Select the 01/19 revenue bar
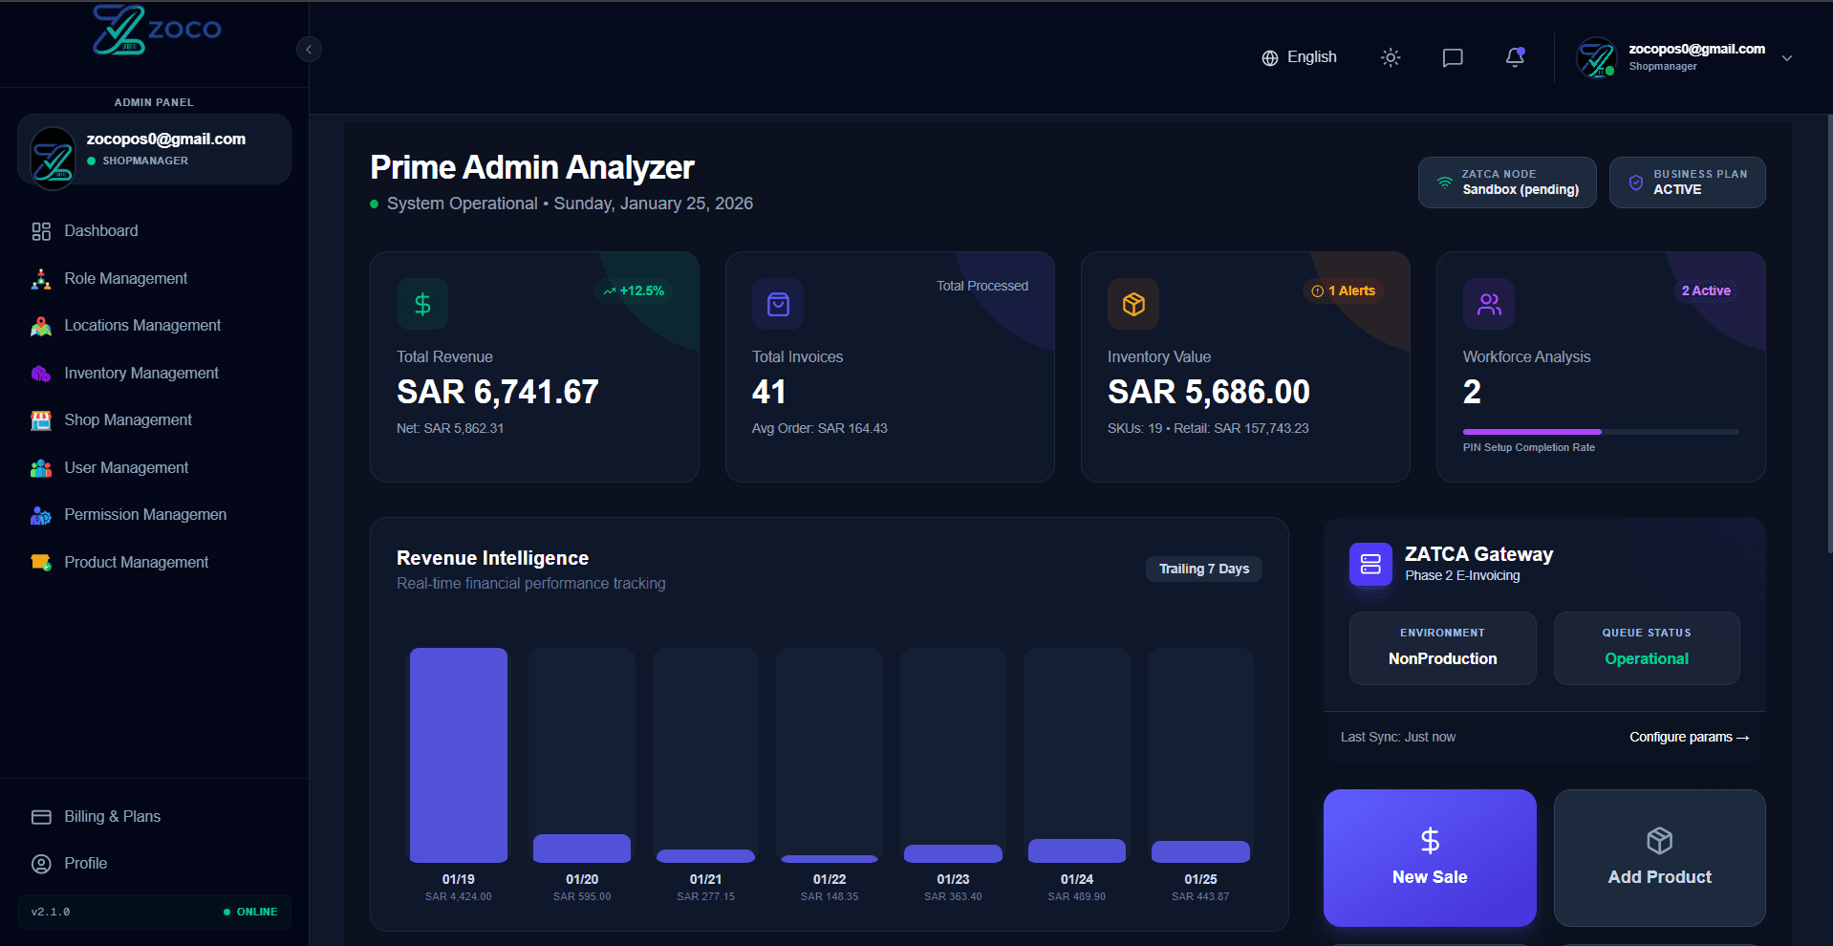This screenshot has height=946, width=1833. 459,756
